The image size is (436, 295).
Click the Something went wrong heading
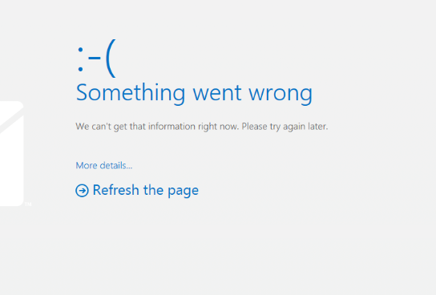tap(194, 94)
